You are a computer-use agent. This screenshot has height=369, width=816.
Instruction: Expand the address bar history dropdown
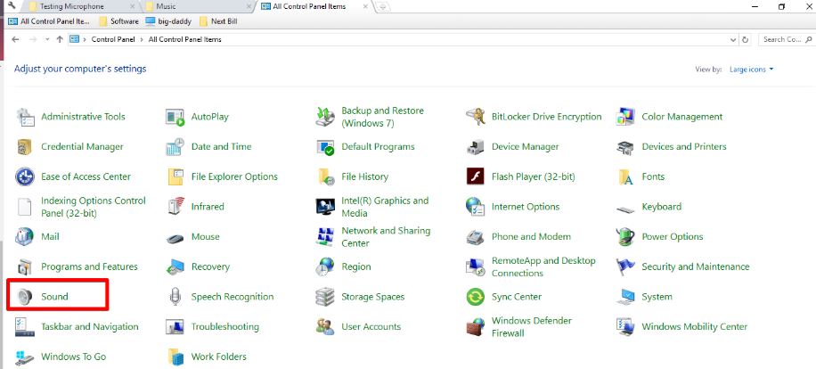[x=733, y=39]
